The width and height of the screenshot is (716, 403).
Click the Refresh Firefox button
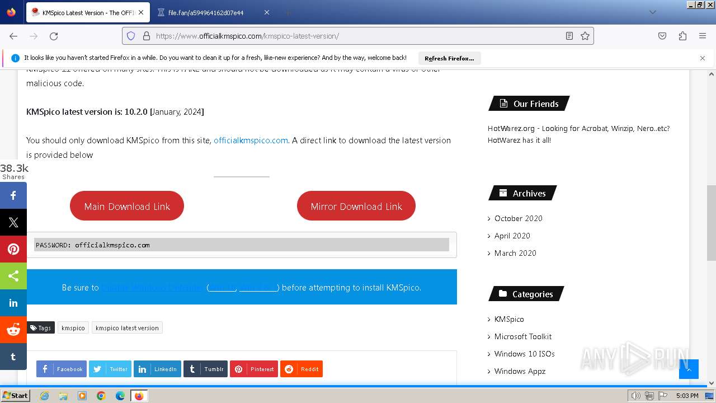pos(449,58)
